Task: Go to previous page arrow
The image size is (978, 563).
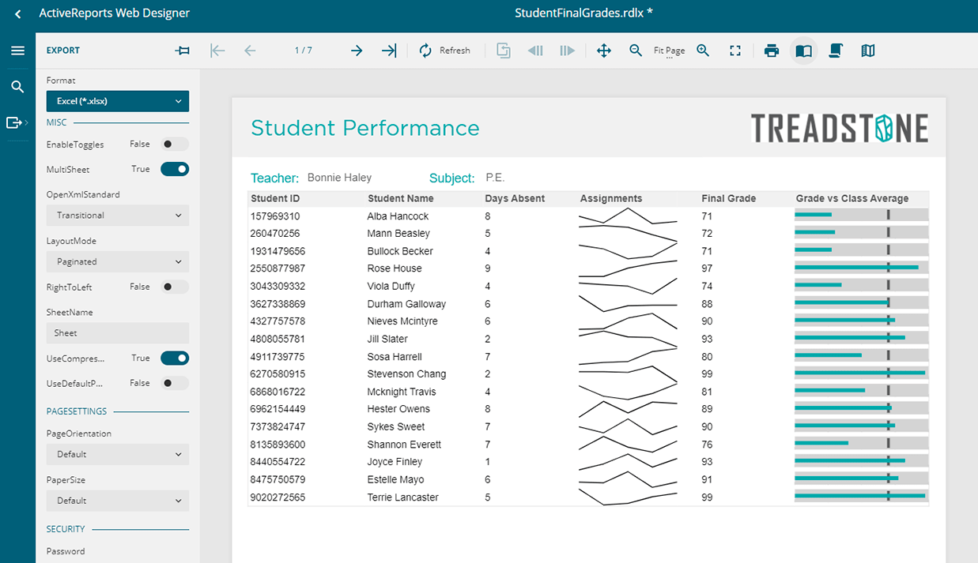Action: point(250,51)
